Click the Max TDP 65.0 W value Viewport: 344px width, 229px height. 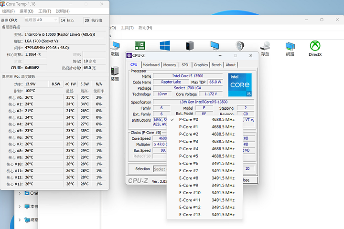tap(215, 82)
